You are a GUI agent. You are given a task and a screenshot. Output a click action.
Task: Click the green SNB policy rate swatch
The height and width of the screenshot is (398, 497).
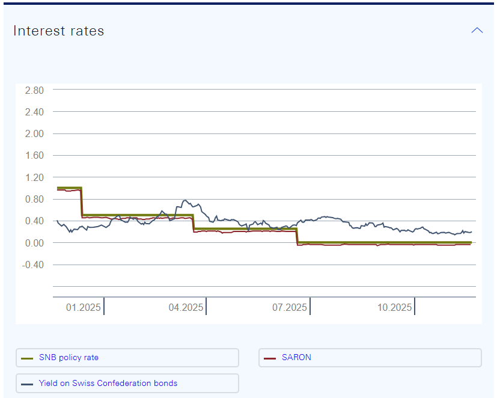(x=27, y=358)
